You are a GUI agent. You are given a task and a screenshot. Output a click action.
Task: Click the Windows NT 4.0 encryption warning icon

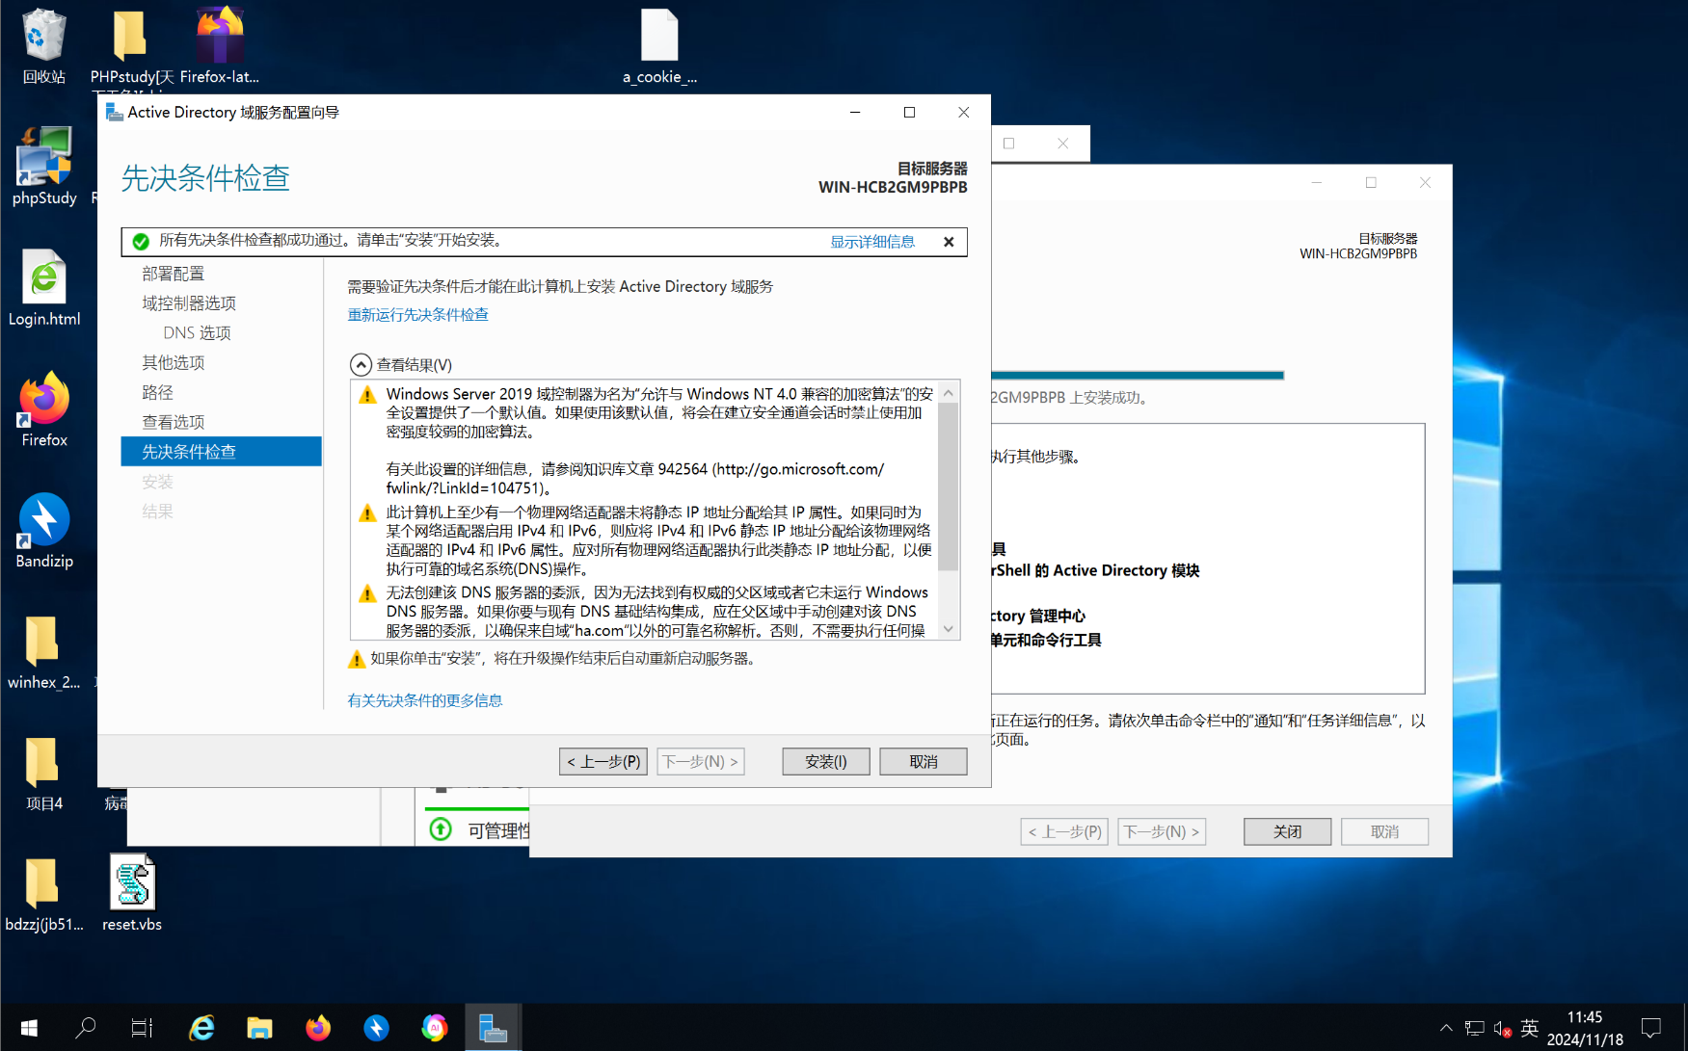click(x=367, y=395)
